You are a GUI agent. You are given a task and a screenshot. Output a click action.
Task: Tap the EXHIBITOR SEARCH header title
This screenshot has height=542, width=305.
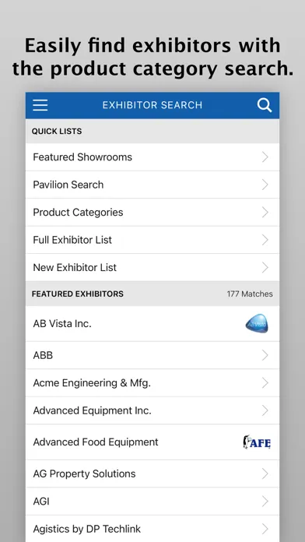click(152, 105)
